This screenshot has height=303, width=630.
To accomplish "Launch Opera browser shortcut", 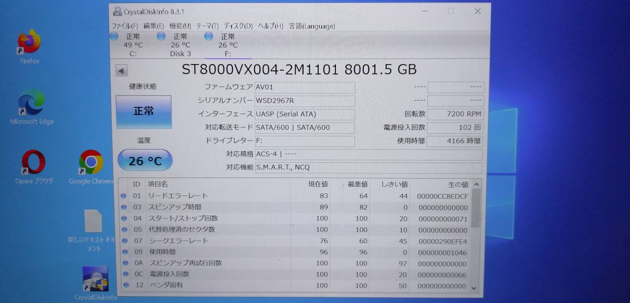I will point(34,167).
